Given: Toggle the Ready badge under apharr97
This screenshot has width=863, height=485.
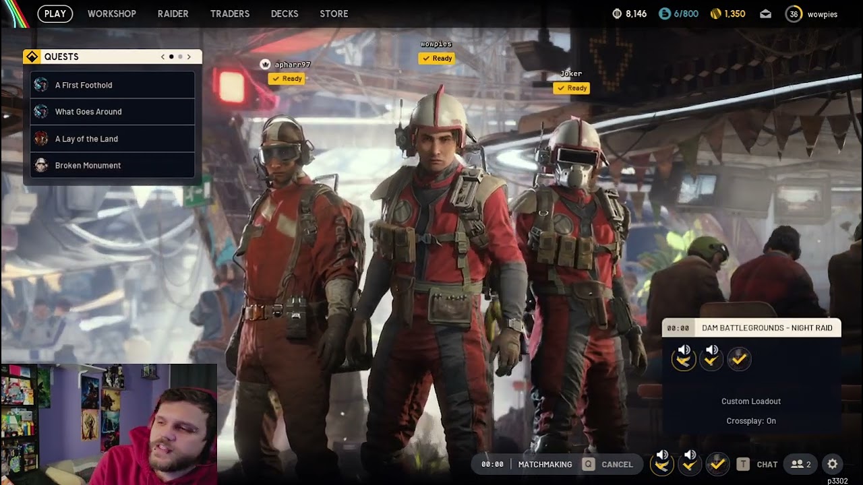Looking at the screenshot, I should [287, 79].
